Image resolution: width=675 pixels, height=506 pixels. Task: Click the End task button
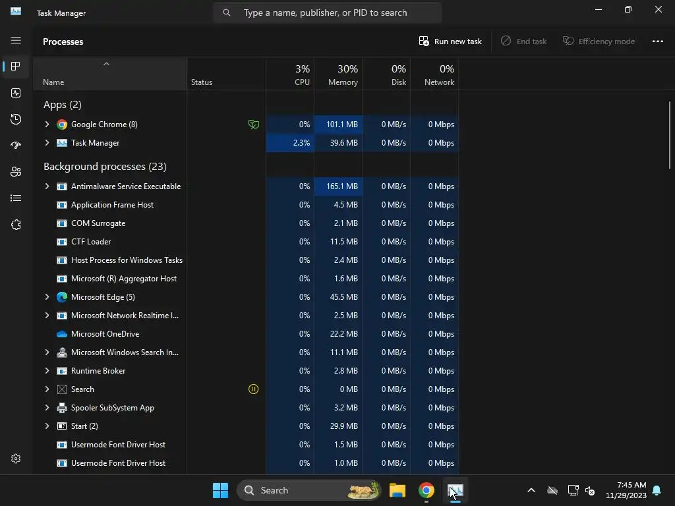pos(523,42)
